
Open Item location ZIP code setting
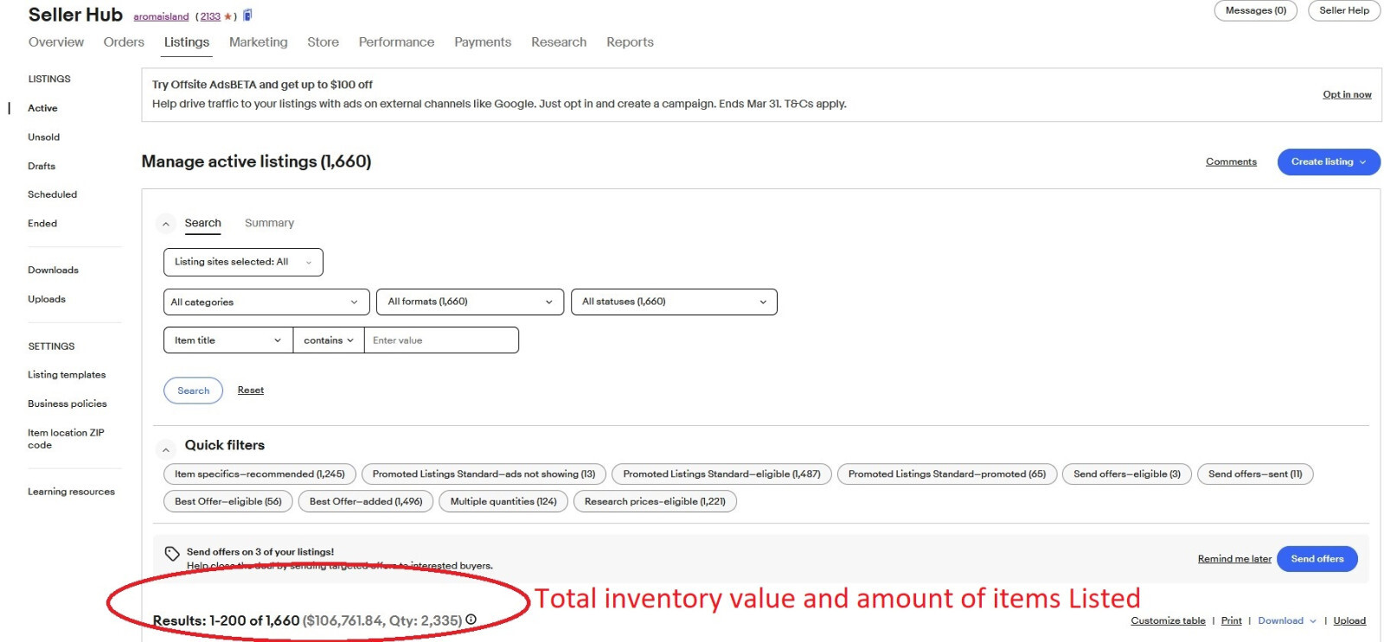click(x=66, y=439)
